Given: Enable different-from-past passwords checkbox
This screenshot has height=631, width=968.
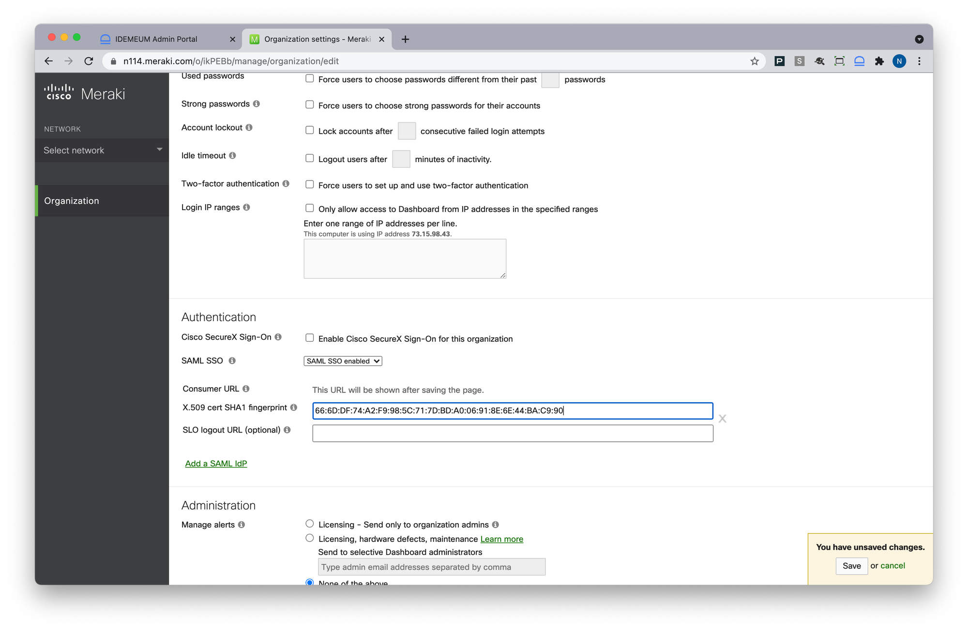Looking at the screenshot, I should point(310,78).
